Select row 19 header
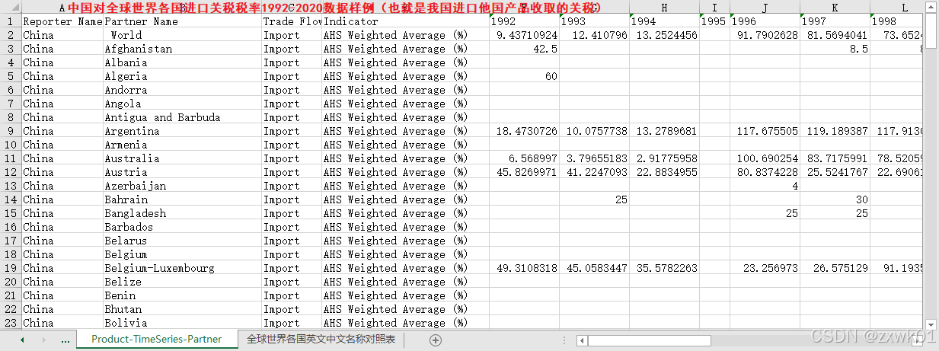The image size is (939, 351). 10,268
